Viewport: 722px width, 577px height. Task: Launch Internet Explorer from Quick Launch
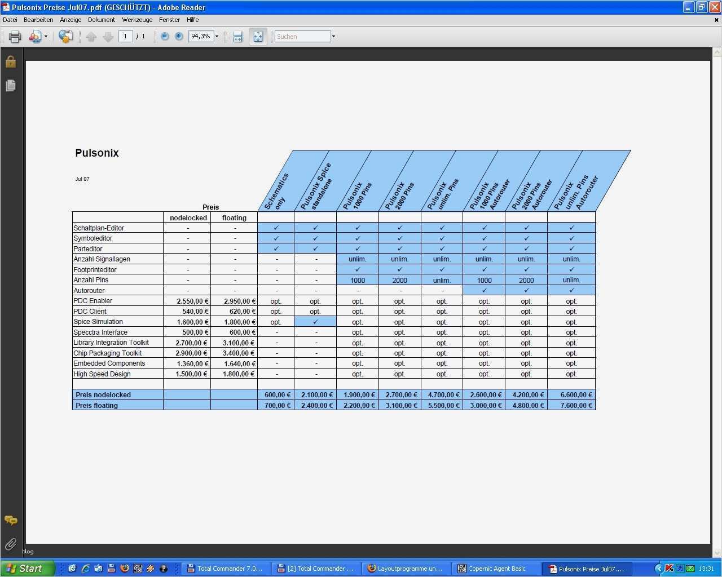86,569
